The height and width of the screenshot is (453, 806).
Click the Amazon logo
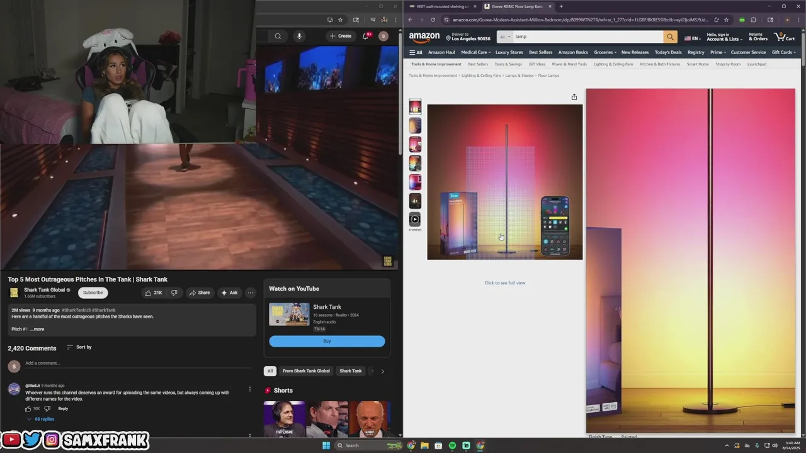point(424,37)
